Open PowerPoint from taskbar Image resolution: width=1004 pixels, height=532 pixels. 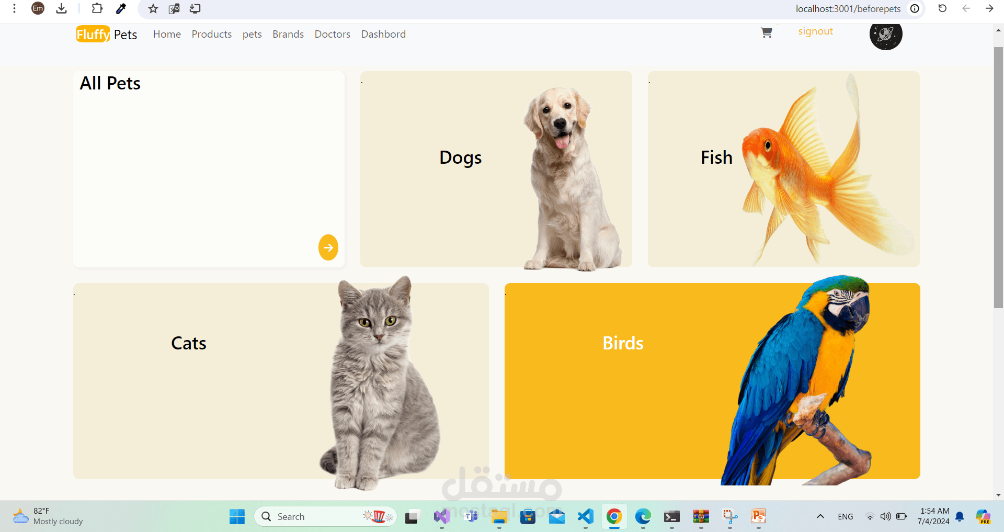point(758,517)
